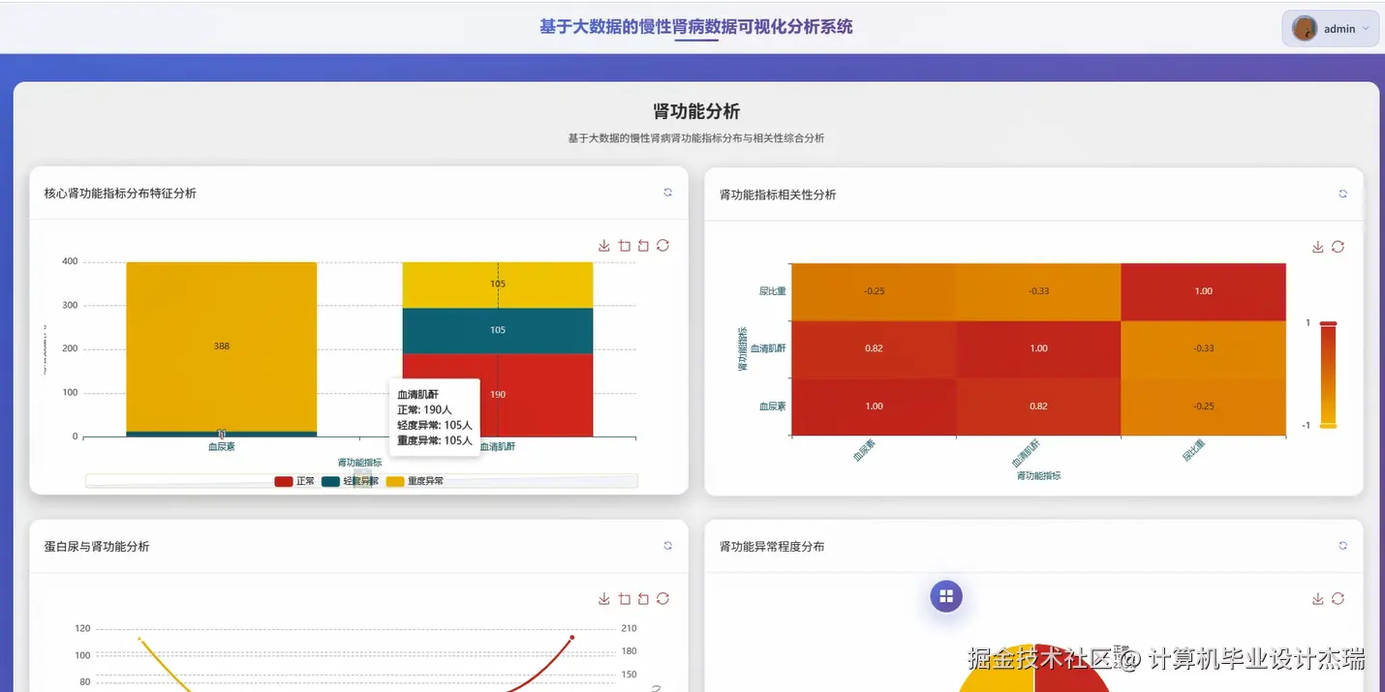Restore the 蛋白尿 line chart to default

point(662,598)
